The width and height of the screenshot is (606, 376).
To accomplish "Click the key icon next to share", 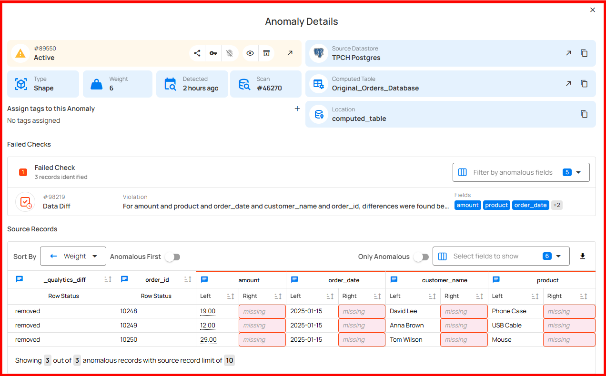I will 213,53.
